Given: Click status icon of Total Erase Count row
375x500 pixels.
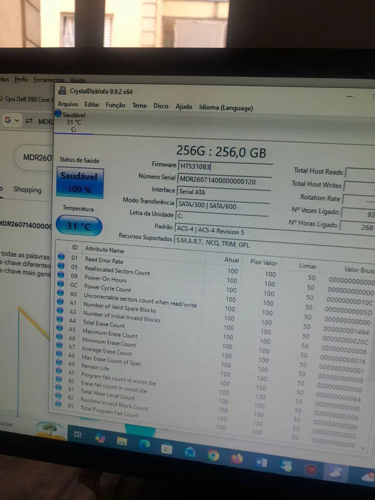Looking at the screenshot, I should pos(60,319).
